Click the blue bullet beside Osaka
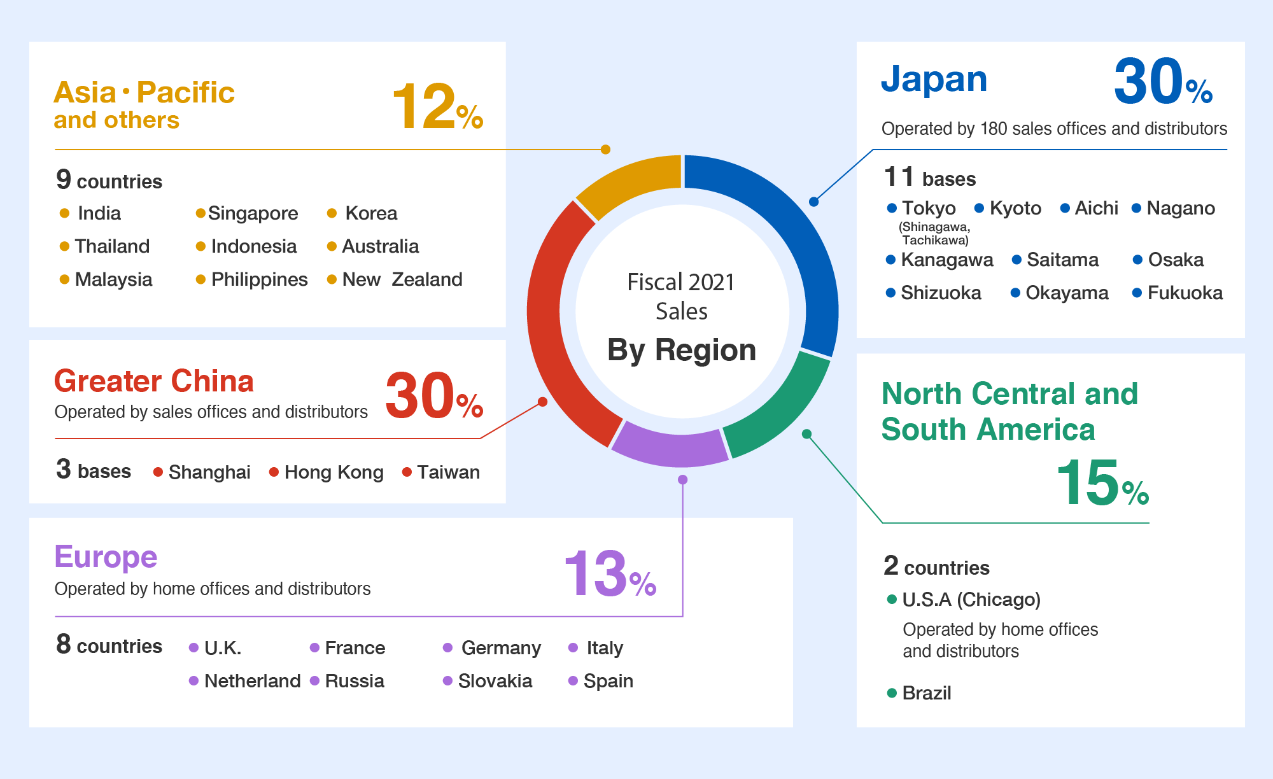The height and width of the screenshot is (779, 1273). point(1137,260)
